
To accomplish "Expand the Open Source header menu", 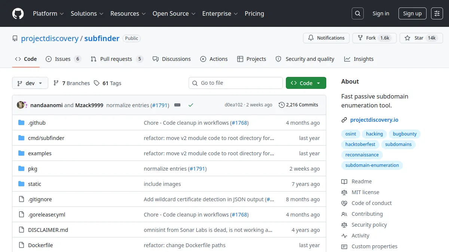I will pos(174,13).
